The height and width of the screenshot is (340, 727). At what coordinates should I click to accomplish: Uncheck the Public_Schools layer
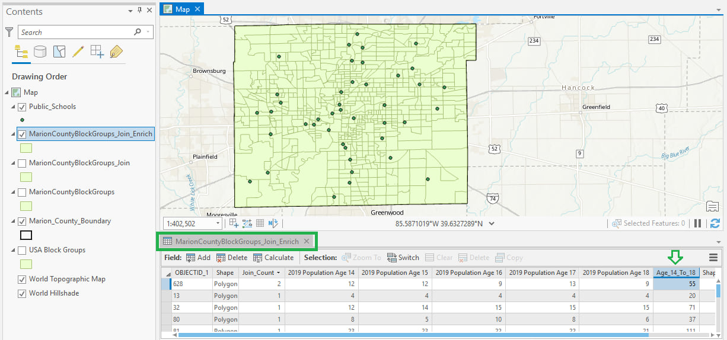[x=22, y=107]
